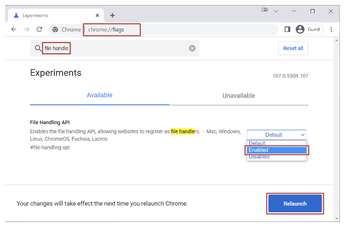Click the scrollbar up arrow
Viewport: 345px width, 227px height.
[x=336, y=41]
